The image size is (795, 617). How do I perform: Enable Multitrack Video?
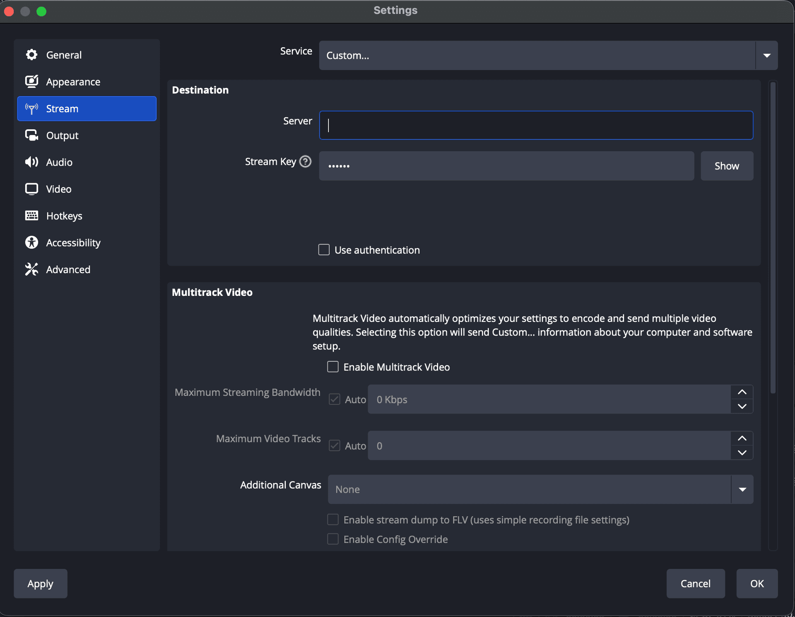pos(332,366)
